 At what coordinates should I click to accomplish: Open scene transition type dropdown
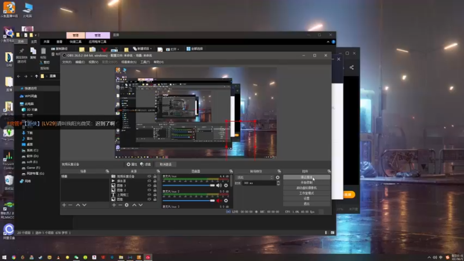[255, 177]
